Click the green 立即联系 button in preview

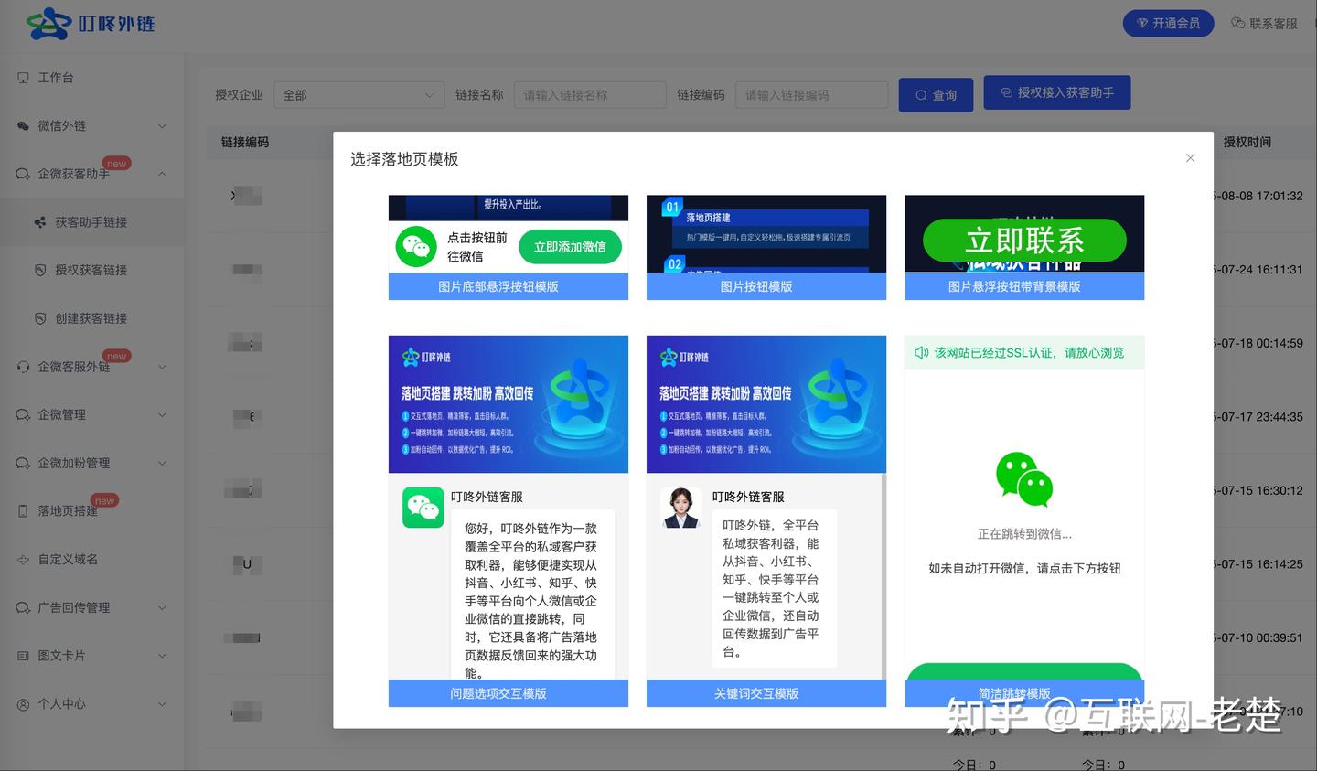[1024, 241]
